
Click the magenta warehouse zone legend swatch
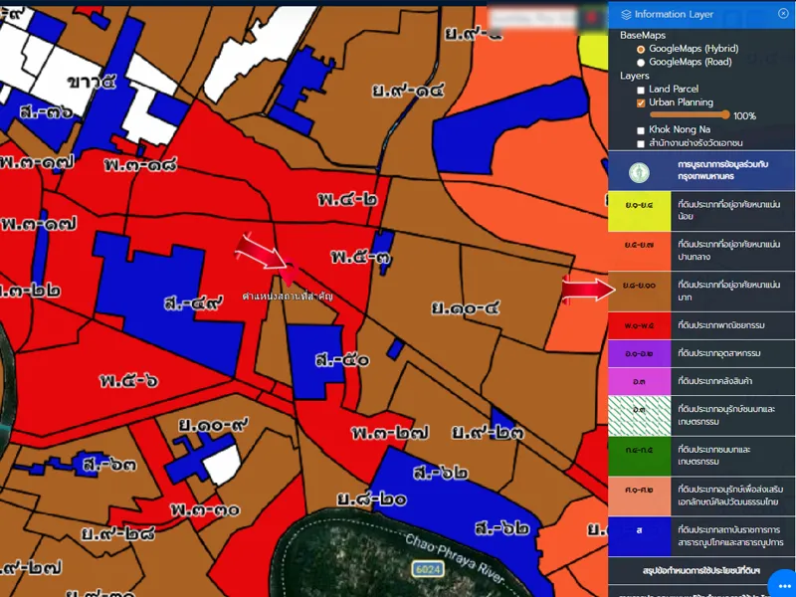tap(639, 382)
